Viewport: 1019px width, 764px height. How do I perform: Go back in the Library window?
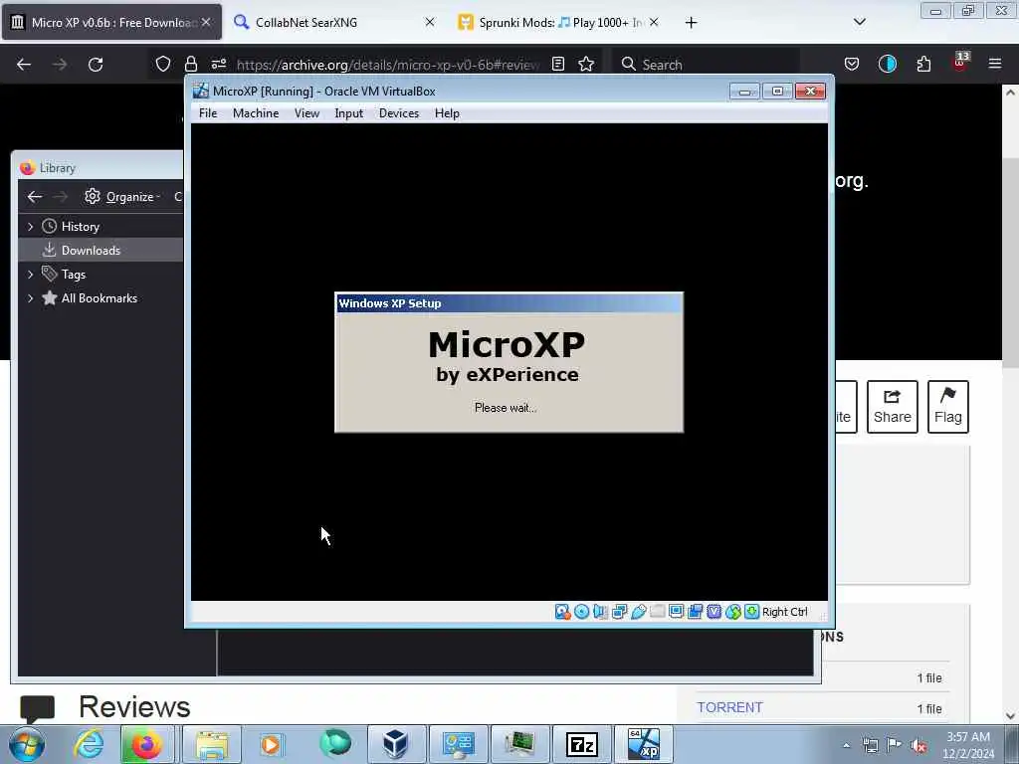(35, 196)
